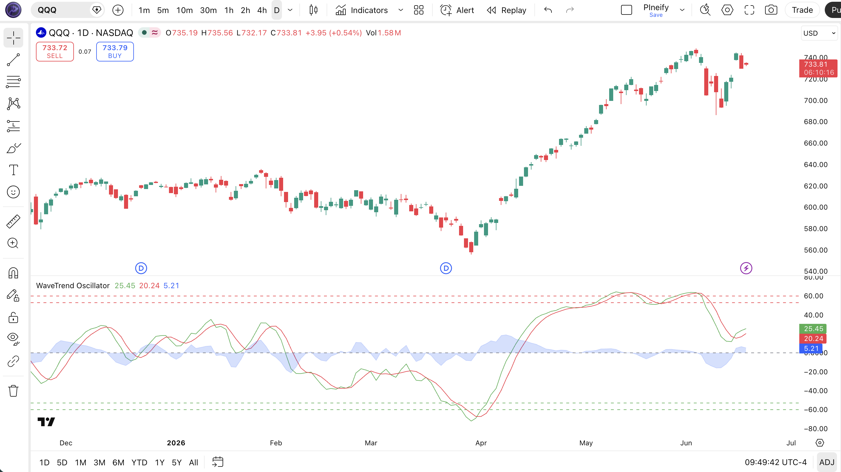Toggle hide all drawings visibility
The height and width of the screenshot is (472, 841).
tap(13, 339)
